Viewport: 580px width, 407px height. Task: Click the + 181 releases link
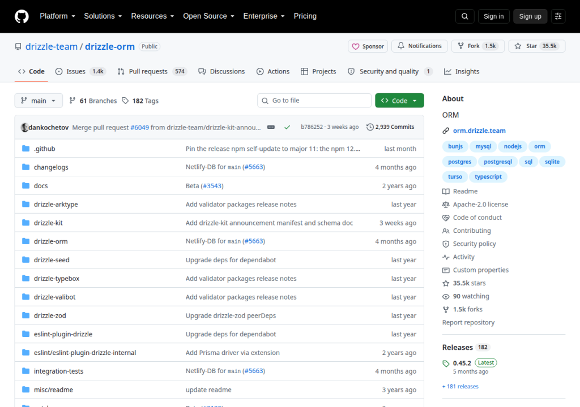(460, 386)
